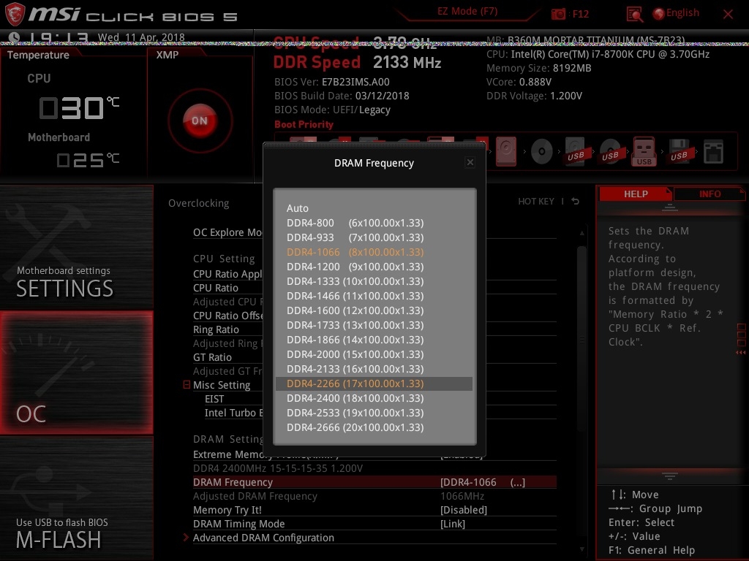The image size is (749, 561).
Task: Open the BIOS search magnifier icon
Action: point(634,15)
